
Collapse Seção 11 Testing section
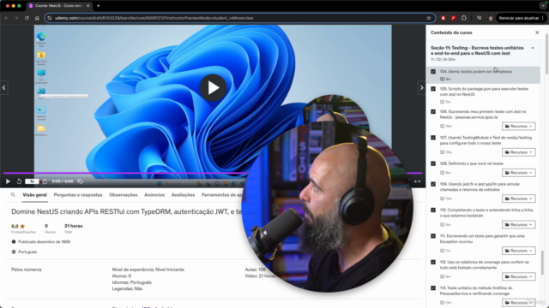coord(533,48)
